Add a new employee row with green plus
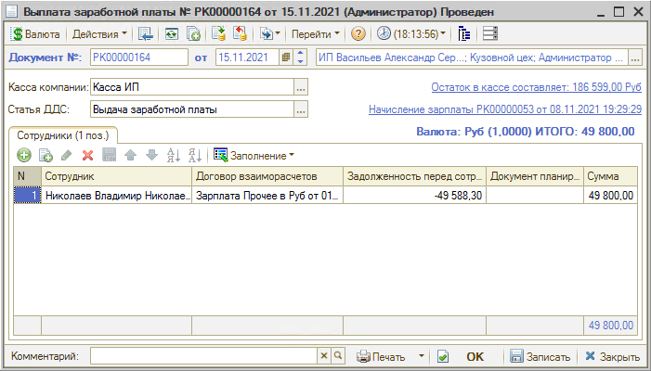This screenshot has width=651, height=371. pyautogui.click(x=24, y=155)
